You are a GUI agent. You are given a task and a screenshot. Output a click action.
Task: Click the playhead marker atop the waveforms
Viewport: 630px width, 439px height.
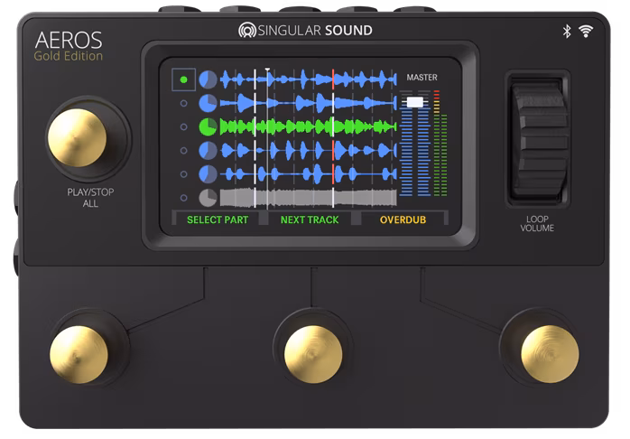pos(267,70)
